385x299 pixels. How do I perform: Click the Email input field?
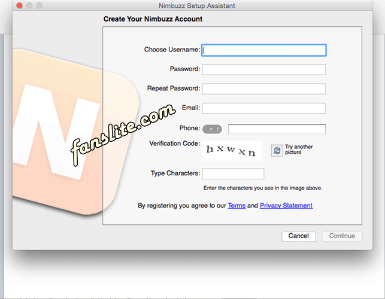point(264,108)
